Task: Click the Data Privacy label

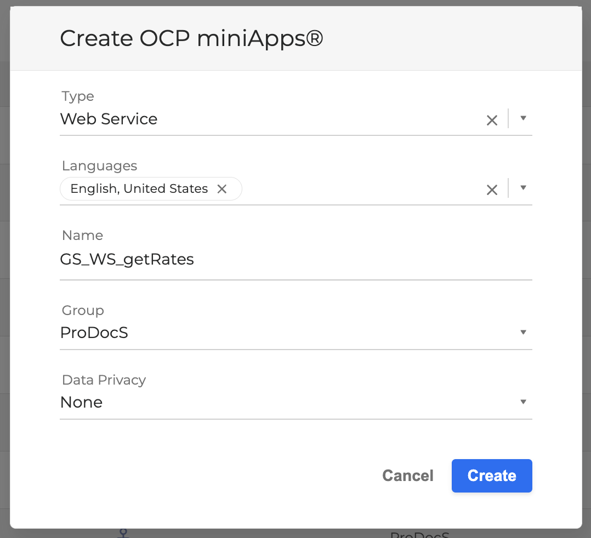Action: point(104,380)
